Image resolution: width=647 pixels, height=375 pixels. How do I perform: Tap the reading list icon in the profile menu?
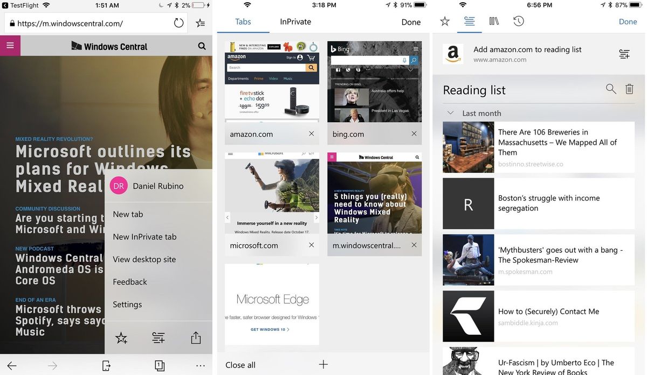158,337
